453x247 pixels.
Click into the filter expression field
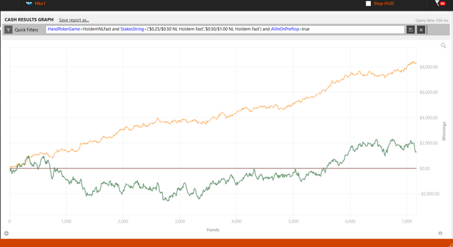tap(225, 30)
